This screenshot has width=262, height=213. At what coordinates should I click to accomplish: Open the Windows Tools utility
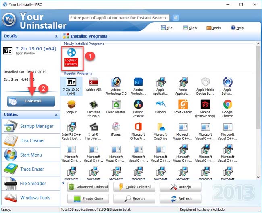(x=31, y=198)
